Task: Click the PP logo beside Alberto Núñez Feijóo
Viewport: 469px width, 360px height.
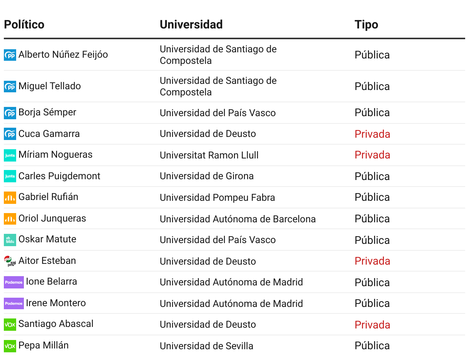Action: point(10,55)
